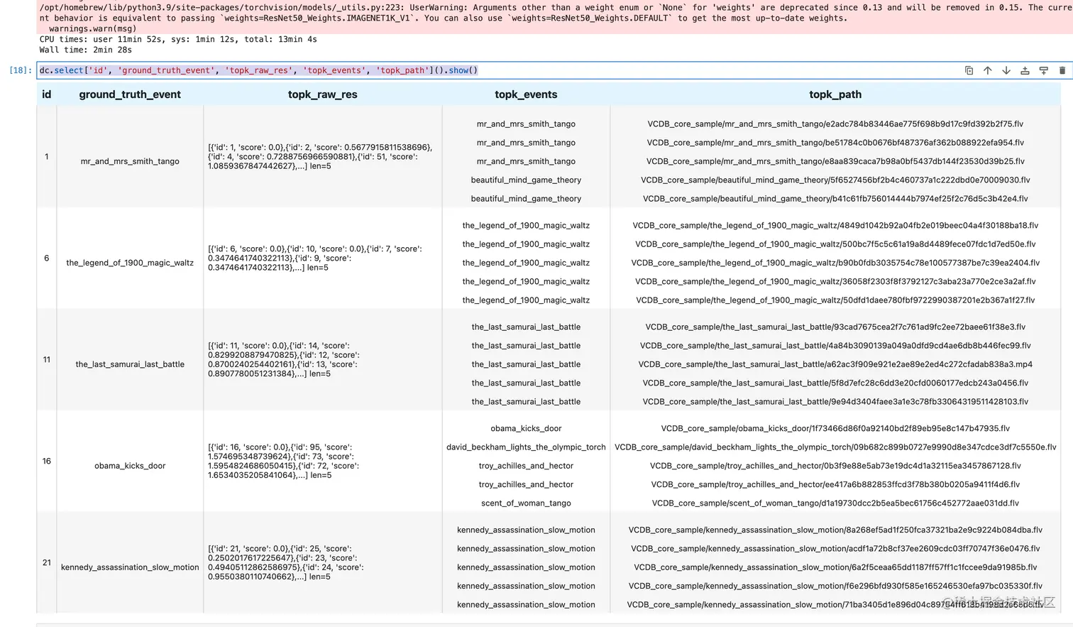
Task: Click ground truth 'the_legend_of_1900_magic_waltz' in row 6
Action: tap(130, 263)
